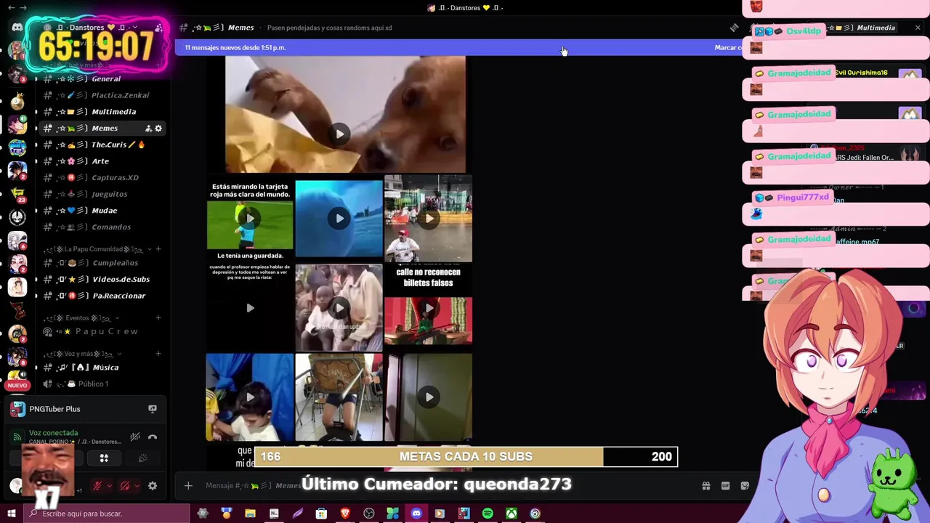The height and width of the screenshot is (523, 930).
Task: Open the Comandos channel
Action: coord(103,227)
